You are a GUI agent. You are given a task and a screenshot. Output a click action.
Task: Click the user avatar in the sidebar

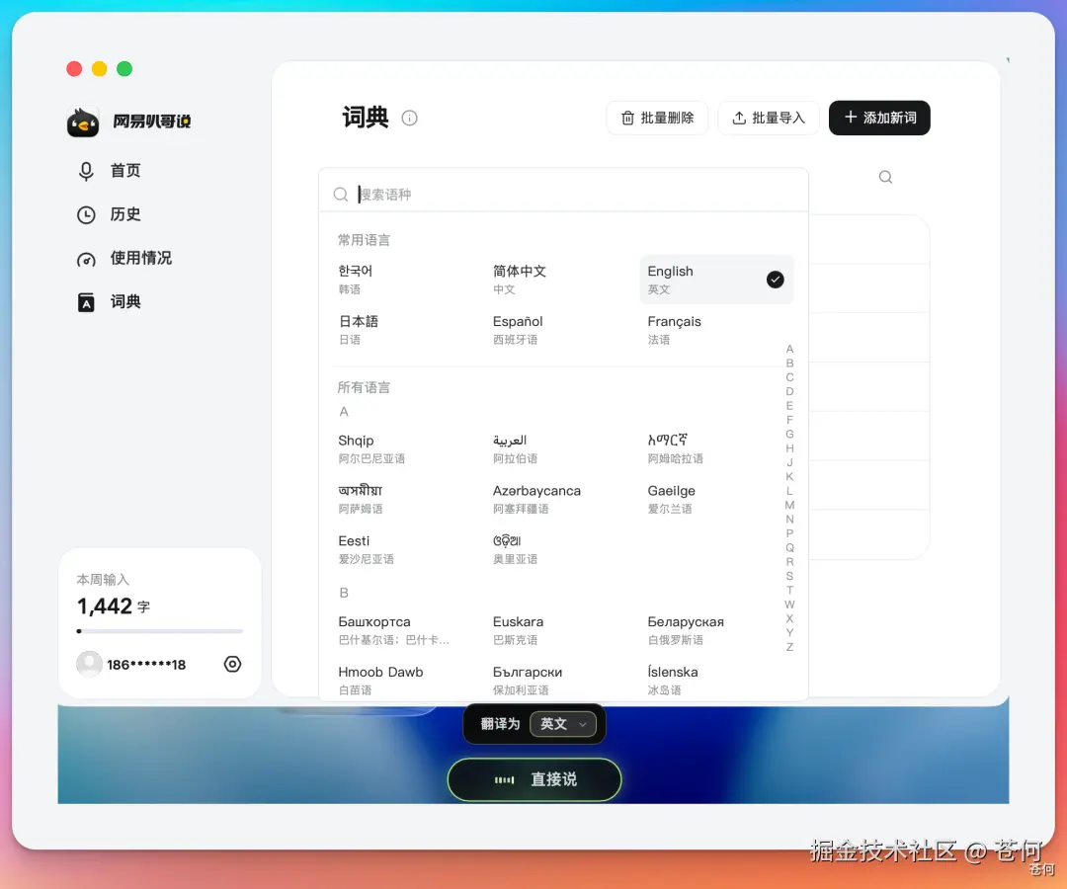pyautogui.click(x=89, y=664)
